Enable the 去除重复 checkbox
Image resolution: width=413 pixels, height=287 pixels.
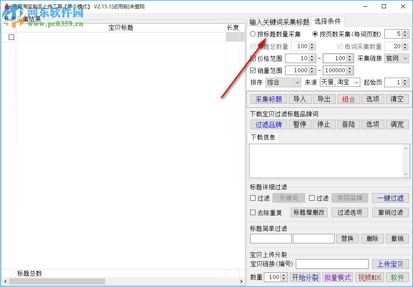(x=253, y=212)
